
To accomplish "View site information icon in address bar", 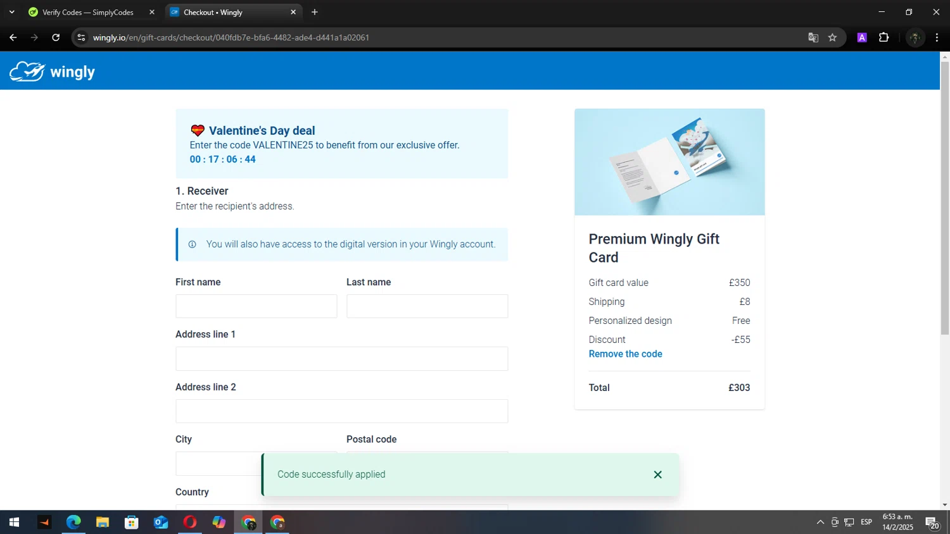I will [x=81, y=37].
